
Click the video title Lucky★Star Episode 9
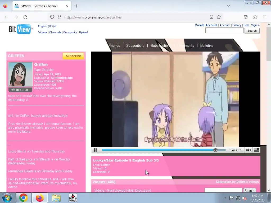coord(126,160)
